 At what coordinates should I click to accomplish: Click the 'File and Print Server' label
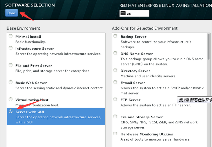click(34, 66)
